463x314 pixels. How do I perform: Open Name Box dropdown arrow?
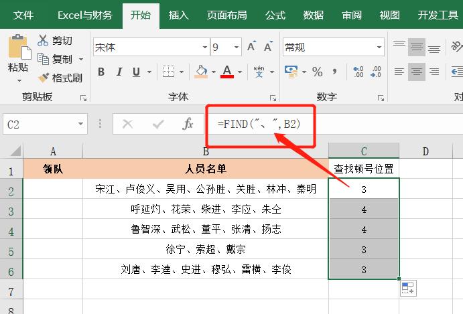[x=80, y=124]
